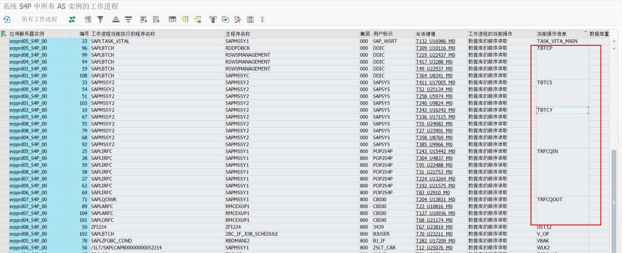Screen dimensions: 622x253
Task: Open the details magnifier icon
Action: pos(88,19)
